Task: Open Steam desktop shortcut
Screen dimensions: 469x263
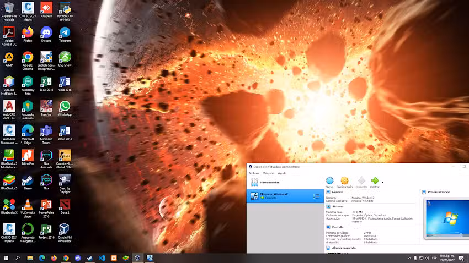Action: tap(28, 180)
